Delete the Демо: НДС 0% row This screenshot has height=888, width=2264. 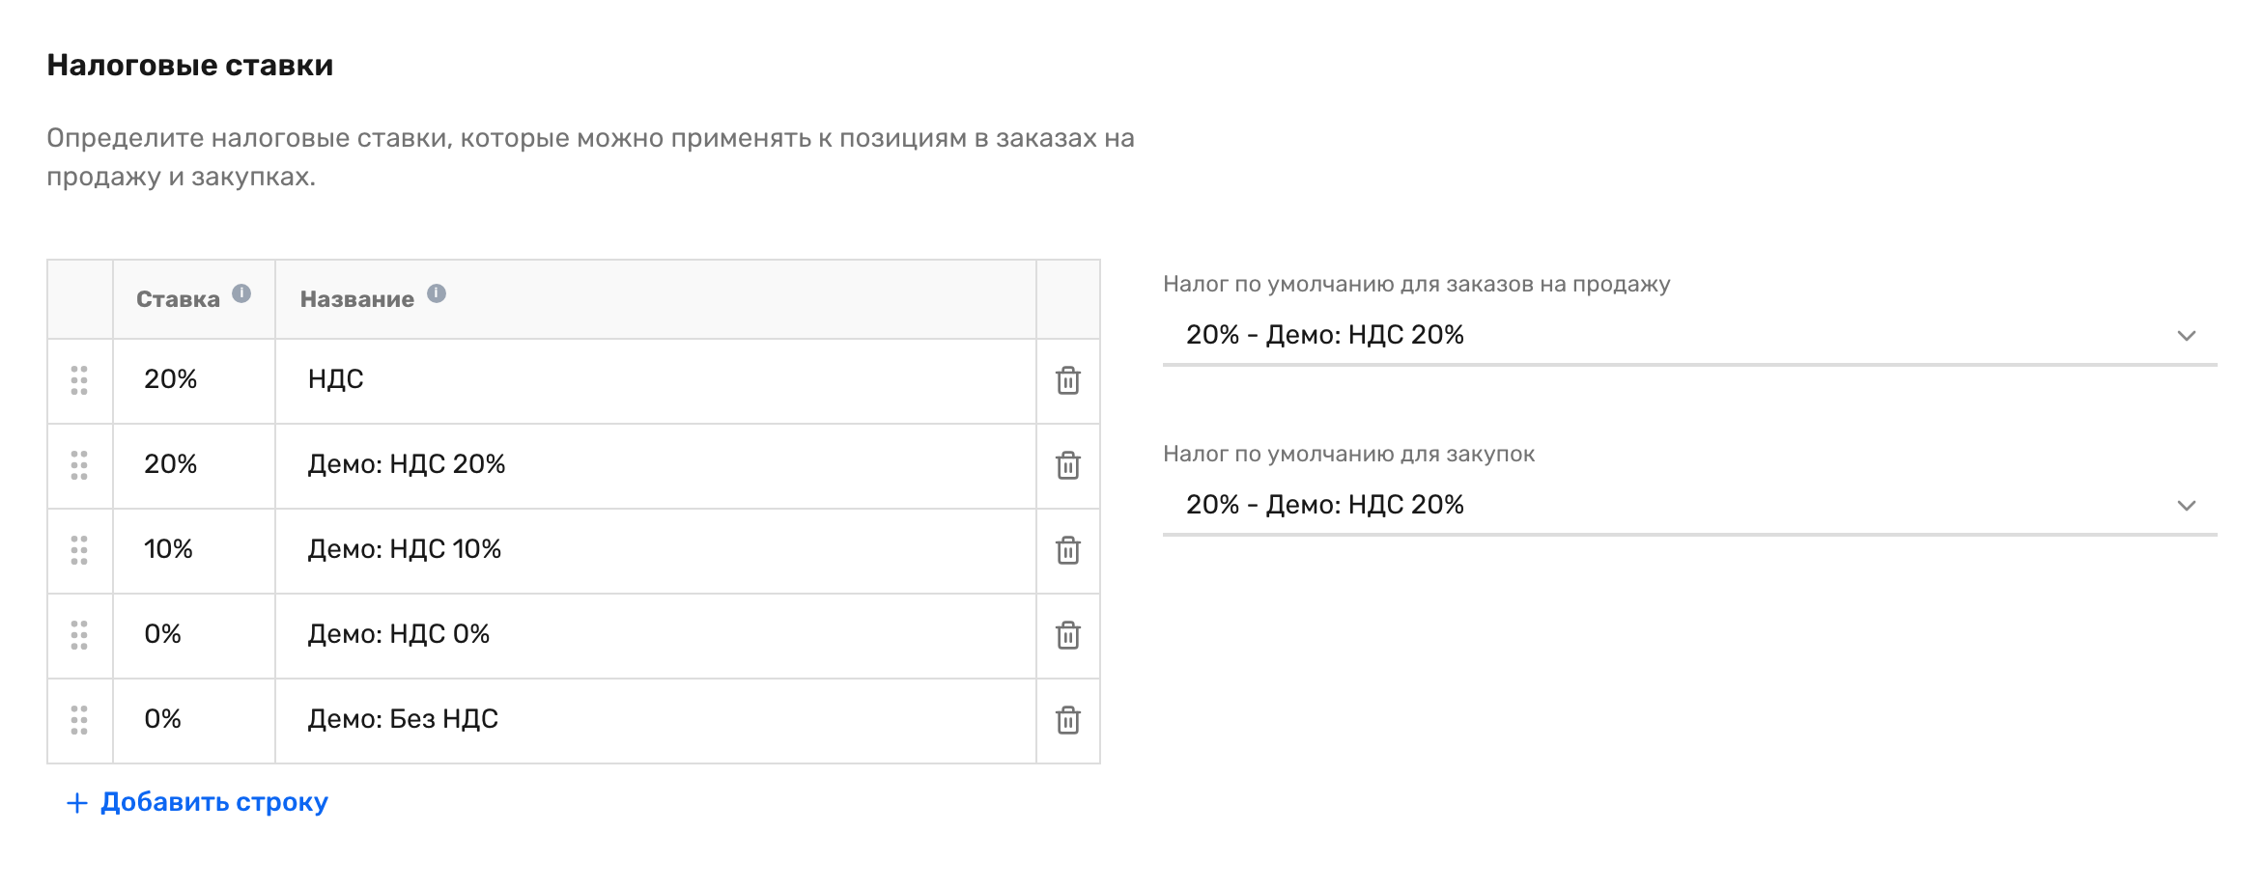click(x=1067, y=635)
